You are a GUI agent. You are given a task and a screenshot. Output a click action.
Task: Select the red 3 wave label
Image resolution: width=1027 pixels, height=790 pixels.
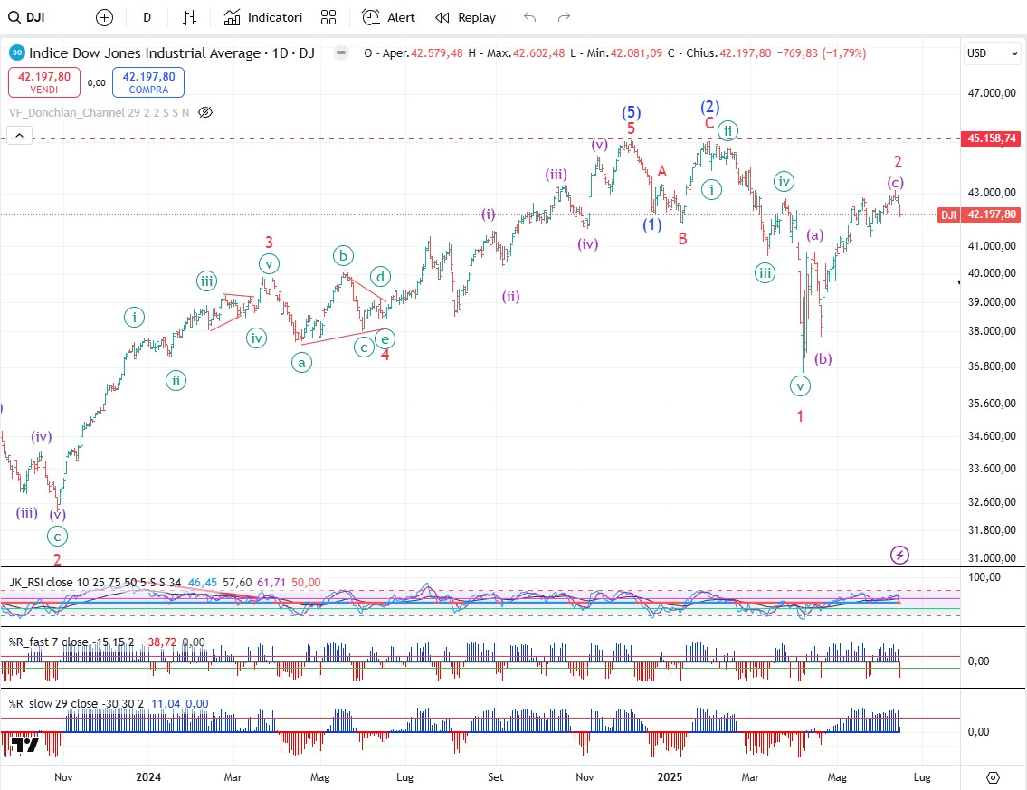[x=270, y=242]
